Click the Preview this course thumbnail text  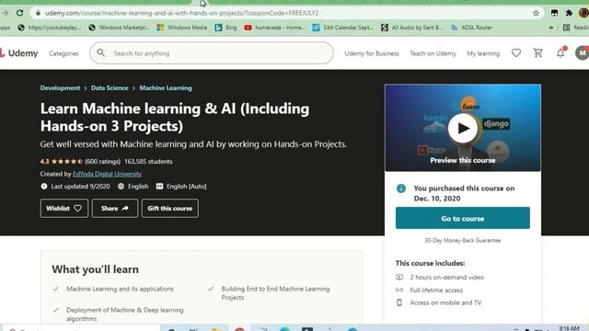(x=462, y=160)
